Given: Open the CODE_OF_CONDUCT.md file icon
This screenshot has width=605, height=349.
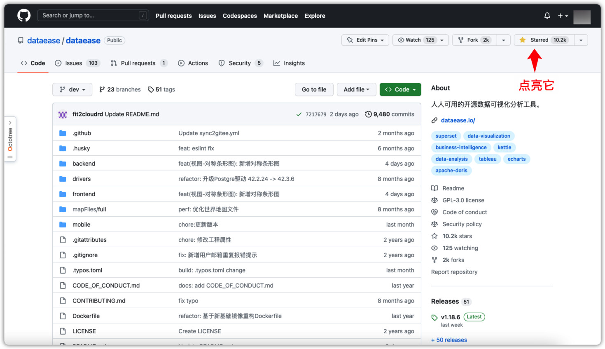Looking at the screenshot, I should click(x=63, y=286).
